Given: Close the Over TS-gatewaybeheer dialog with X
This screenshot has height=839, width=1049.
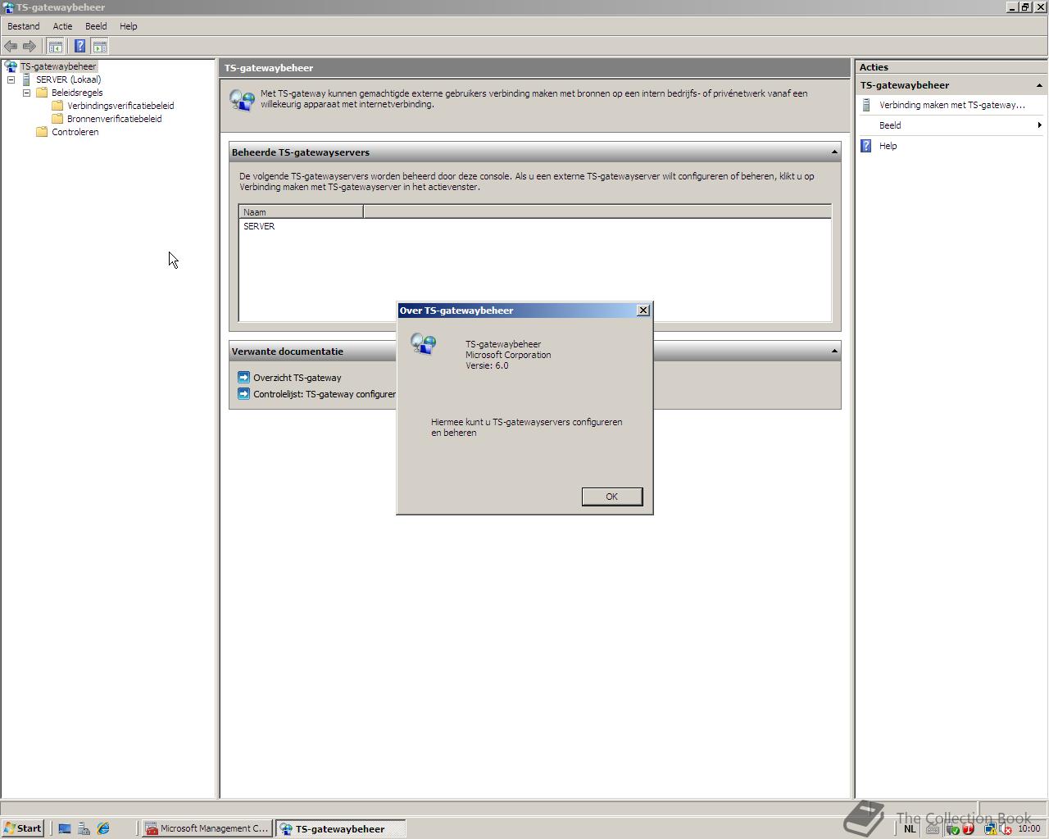Looking at the screenshot, I should [x=643, y=310].
